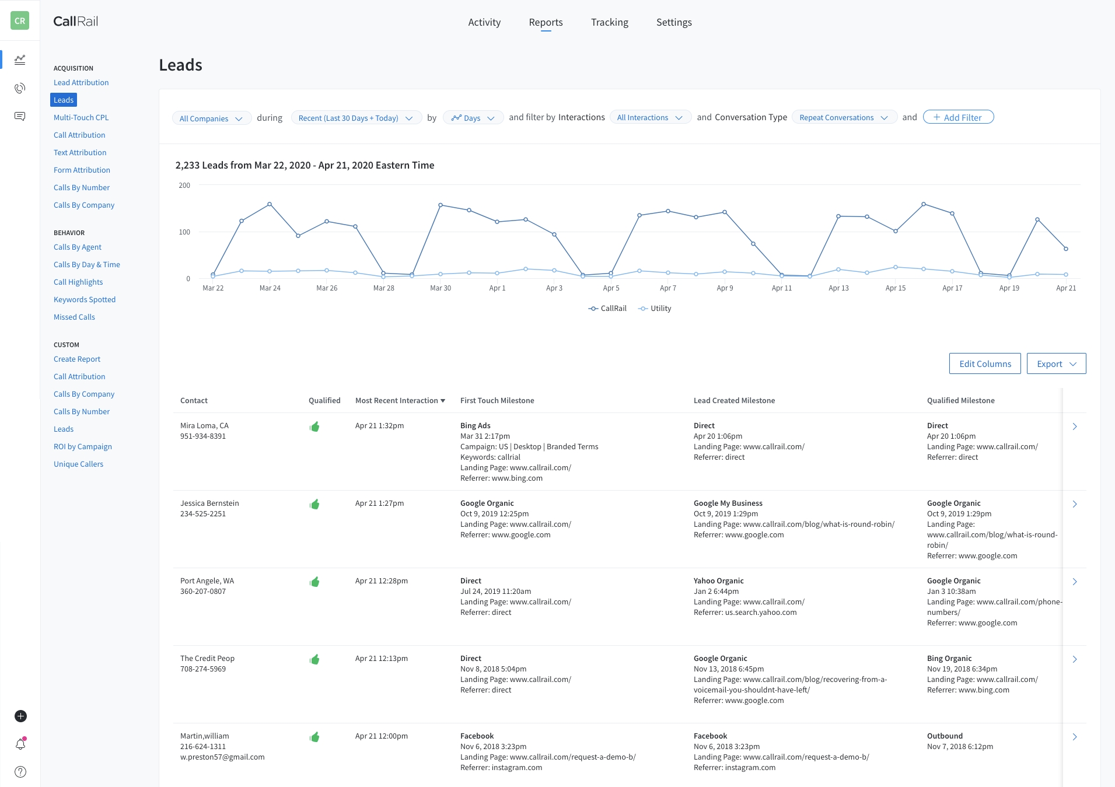Viewport: 1115px width, 787px height.
Task: Toggle Jessica Bernstein qualified thumbs-up
Action: click(x=314, y=504)
